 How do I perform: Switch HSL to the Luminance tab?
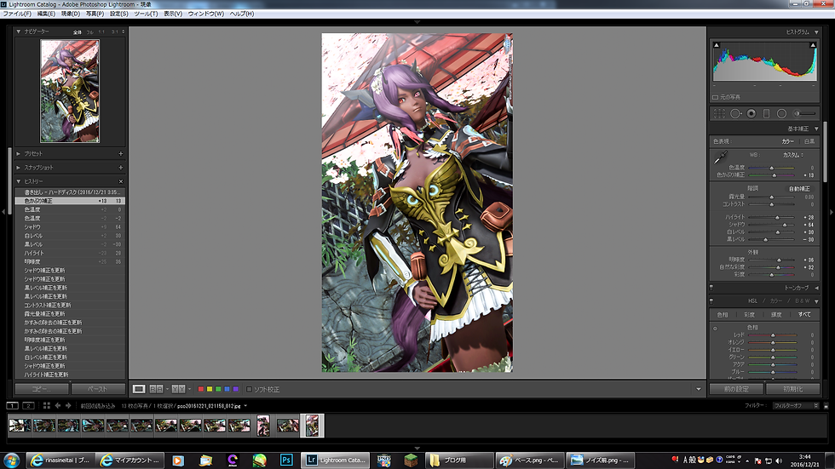click(776, 315)
